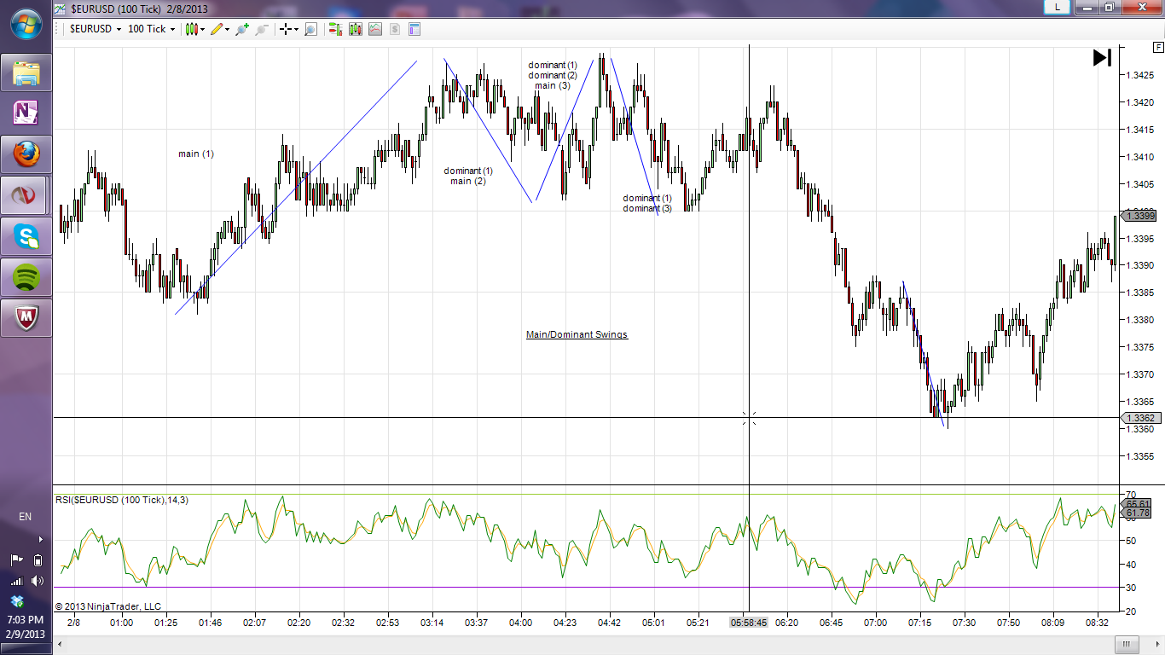
Task: Click the zoom in magnifier icon
Action: (242, 29)
